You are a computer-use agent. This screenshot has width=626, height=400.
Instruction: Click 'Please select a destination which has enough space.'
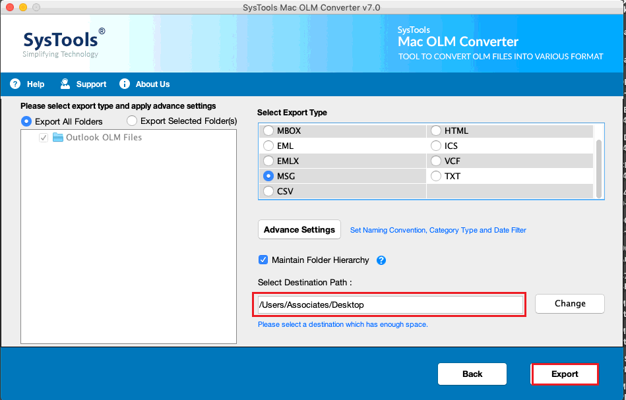pos(343,324)
